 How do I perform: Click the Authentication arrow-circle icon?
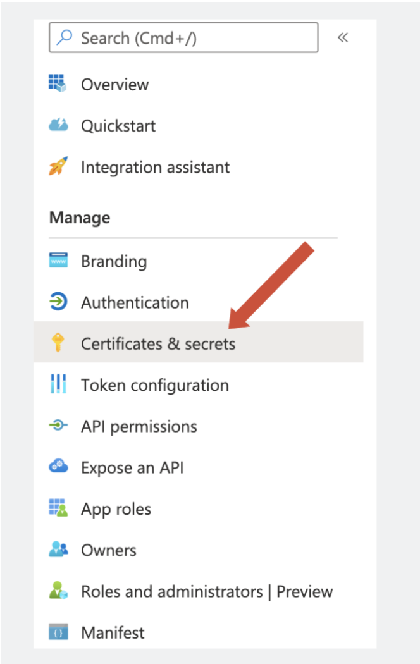[x=58, y=302]
